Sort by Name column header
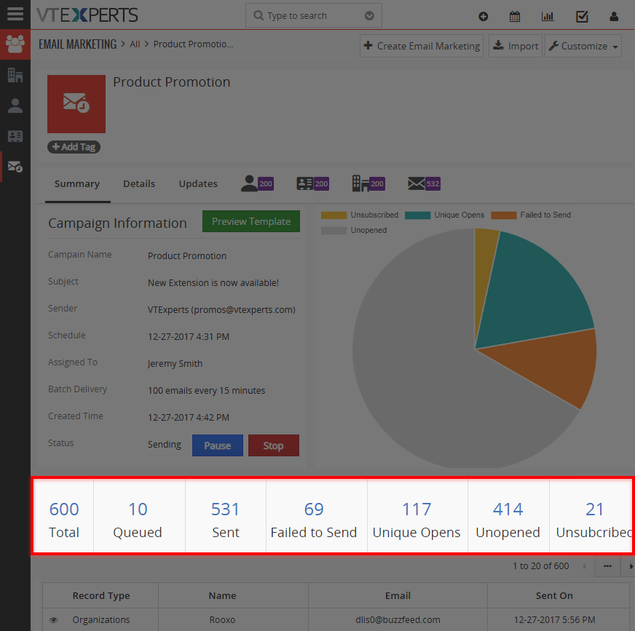 [222, 596]
